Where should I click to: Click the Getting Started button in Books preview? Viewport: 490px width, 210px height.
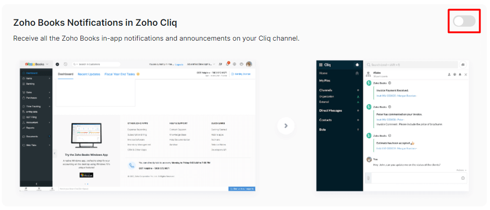point(240,74)
